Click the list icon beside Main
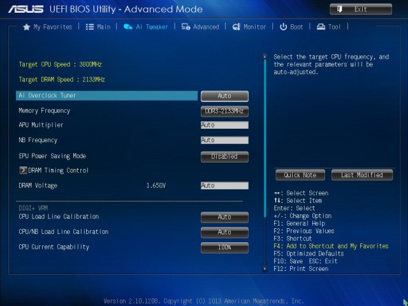Image resolution: width=408 pixels, height=306 pixels. click(x=90, y=27)
